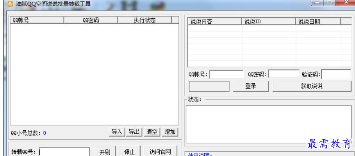This screenshot has height=156, width=355.
Task: Click the 导出 button
Action: click(x=134, y=132)
